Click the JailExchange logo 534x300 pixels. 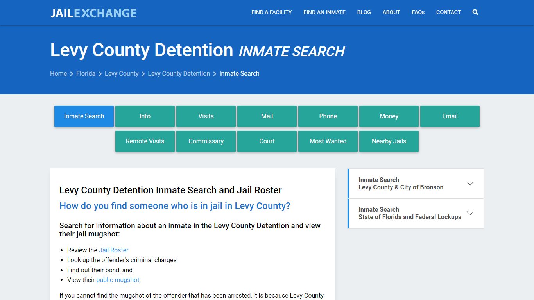coord(93,13)
